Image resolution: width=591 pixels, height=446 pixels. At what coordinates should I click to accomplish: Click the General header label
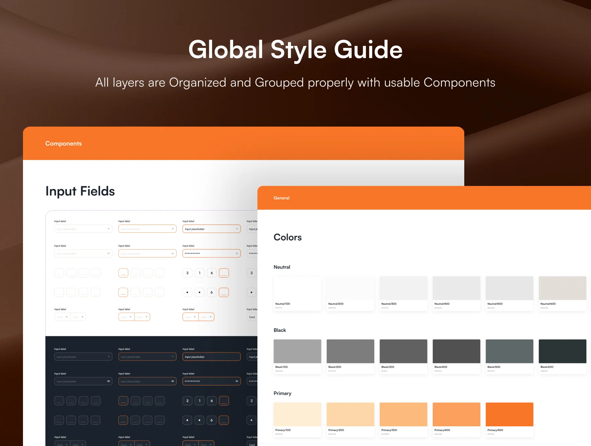pyautogui.click(x=281, y=198)
